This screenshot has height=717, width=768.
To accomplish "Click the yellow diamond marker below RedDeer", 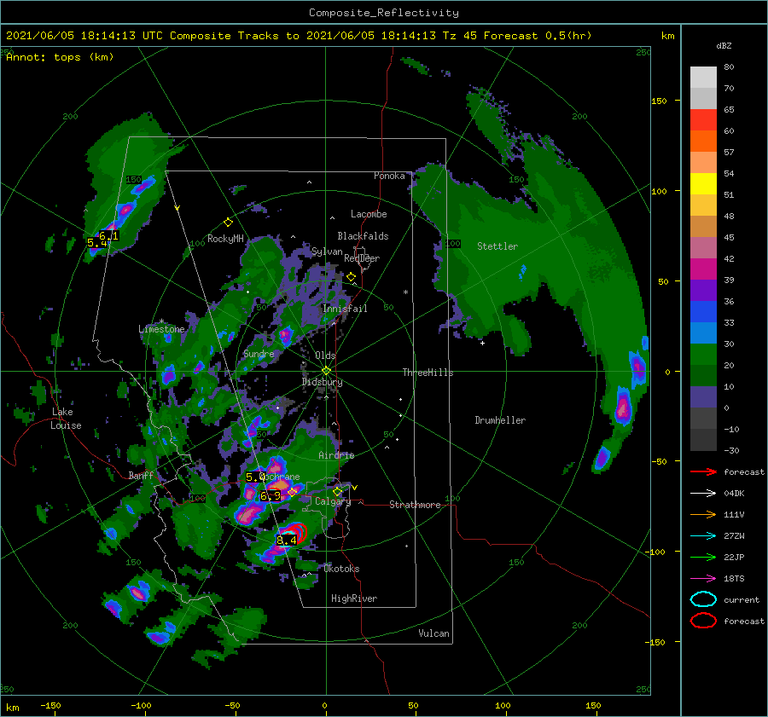I will point(351,277).
